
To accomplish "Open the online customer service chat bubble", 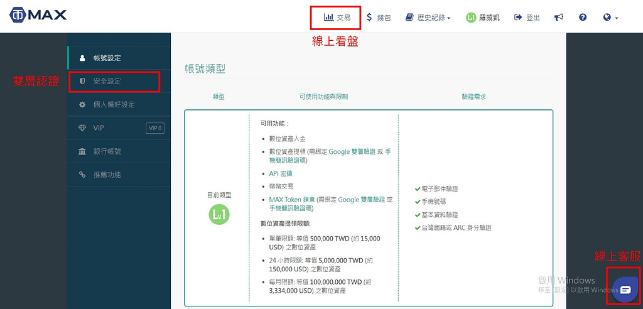I will 625,290.
